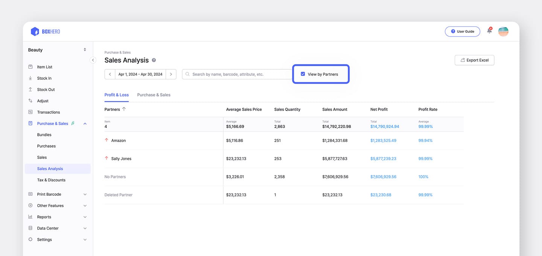The image size is (542, 256).
Task: Click the Export Excel button
Action: [474, 60]
